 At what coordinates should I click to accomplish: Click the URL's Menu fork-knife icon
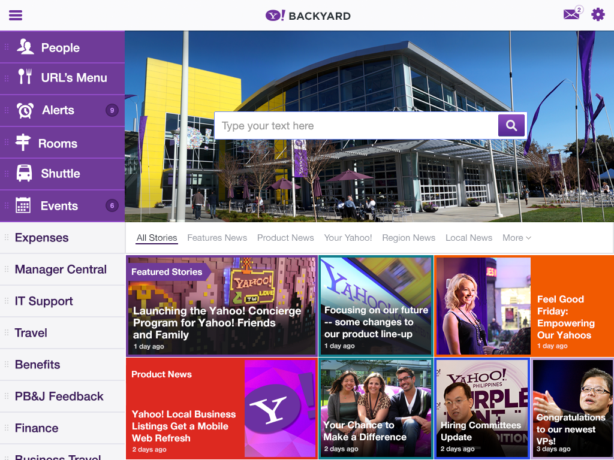[25, 77]
